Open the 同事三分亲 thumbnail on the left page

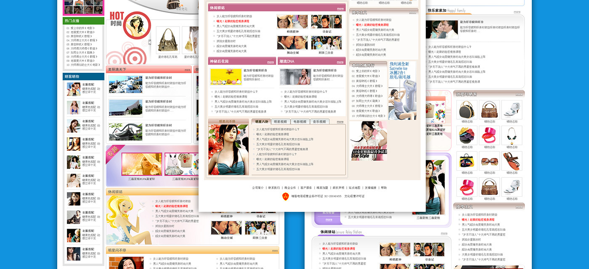click(260, 228)
